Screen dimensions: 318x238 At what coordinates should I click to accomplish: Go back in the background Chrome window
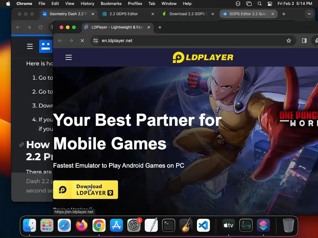(18, 27)
